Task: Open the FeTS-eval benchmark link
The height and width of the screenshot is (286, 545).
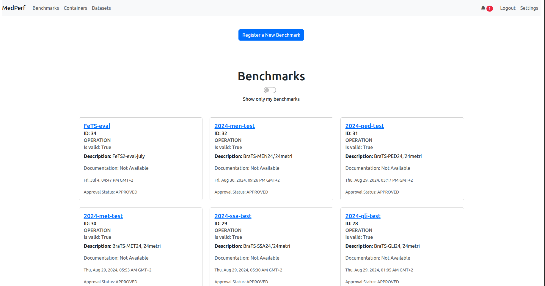Action: (97, 126)
